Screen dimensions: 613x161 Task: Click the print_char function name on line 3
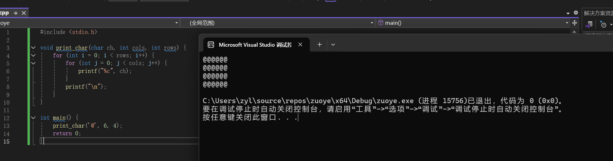[72, 48]
